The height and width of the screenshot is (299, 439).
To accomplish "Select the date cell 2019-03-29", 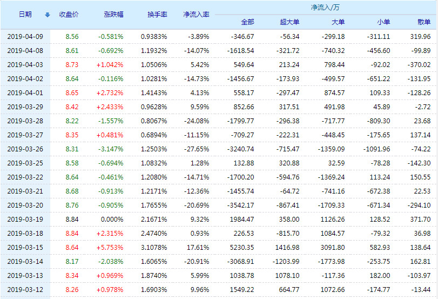I will point(25,107).
